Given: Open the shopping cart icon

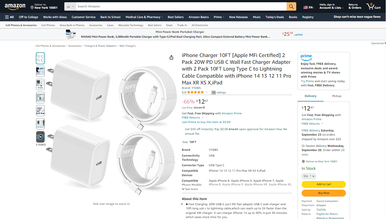Looking at the screenshot, I should click(x=373, y=6).
